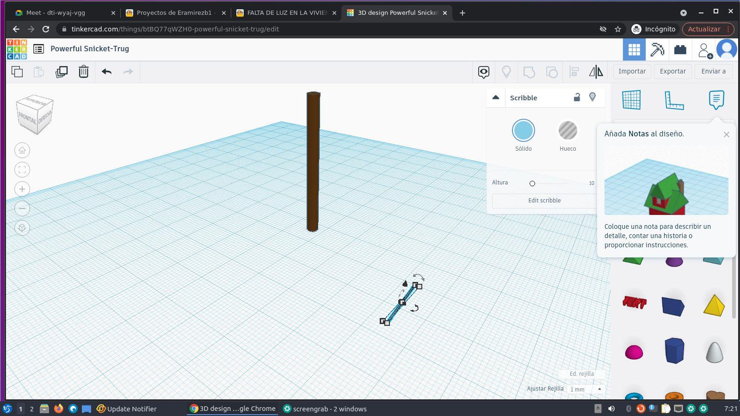This screenshot has height=416, width=740.
Task: Click the Edit scribble button
Action: pos(544,201)
